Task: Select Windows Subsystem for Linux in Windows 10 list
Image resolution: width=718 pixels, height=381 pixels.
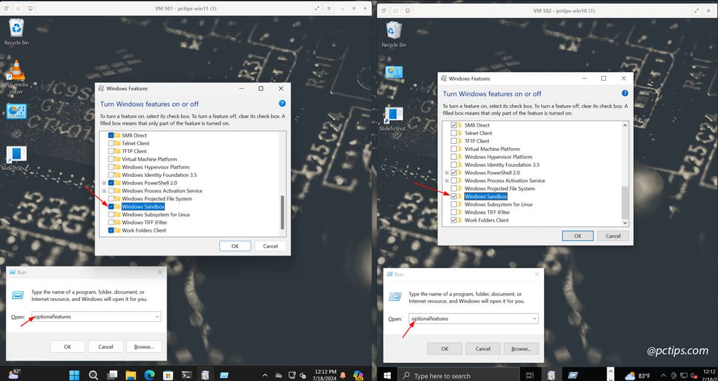Action: [x=498, y=204]
